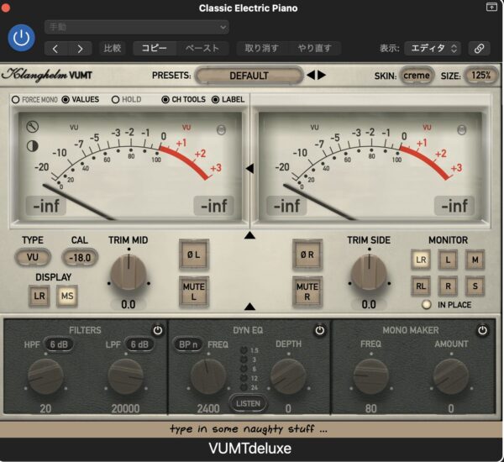Image resolution: width=504 pixels, height=462 pixels.
Task: Click the left phase invert ØL button
Action: tap(193, 255)
